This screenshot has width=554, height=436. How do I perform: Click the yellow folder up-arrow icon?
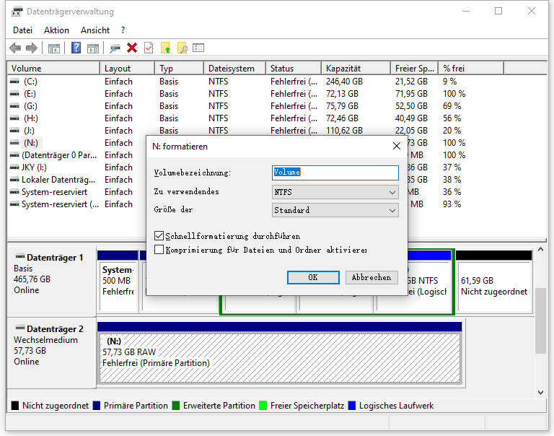(166, 48)
